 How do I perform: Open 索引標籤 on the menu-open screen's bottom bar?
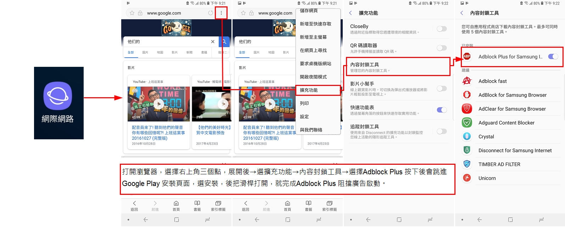point(330,206)
